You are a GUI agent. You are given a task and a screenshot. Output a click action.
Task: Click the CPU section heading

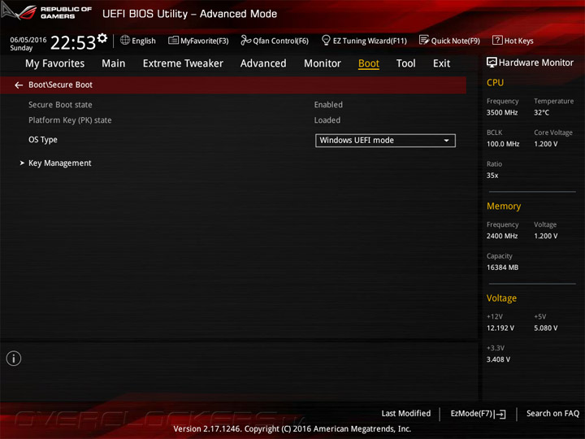[x=495, y=82]
